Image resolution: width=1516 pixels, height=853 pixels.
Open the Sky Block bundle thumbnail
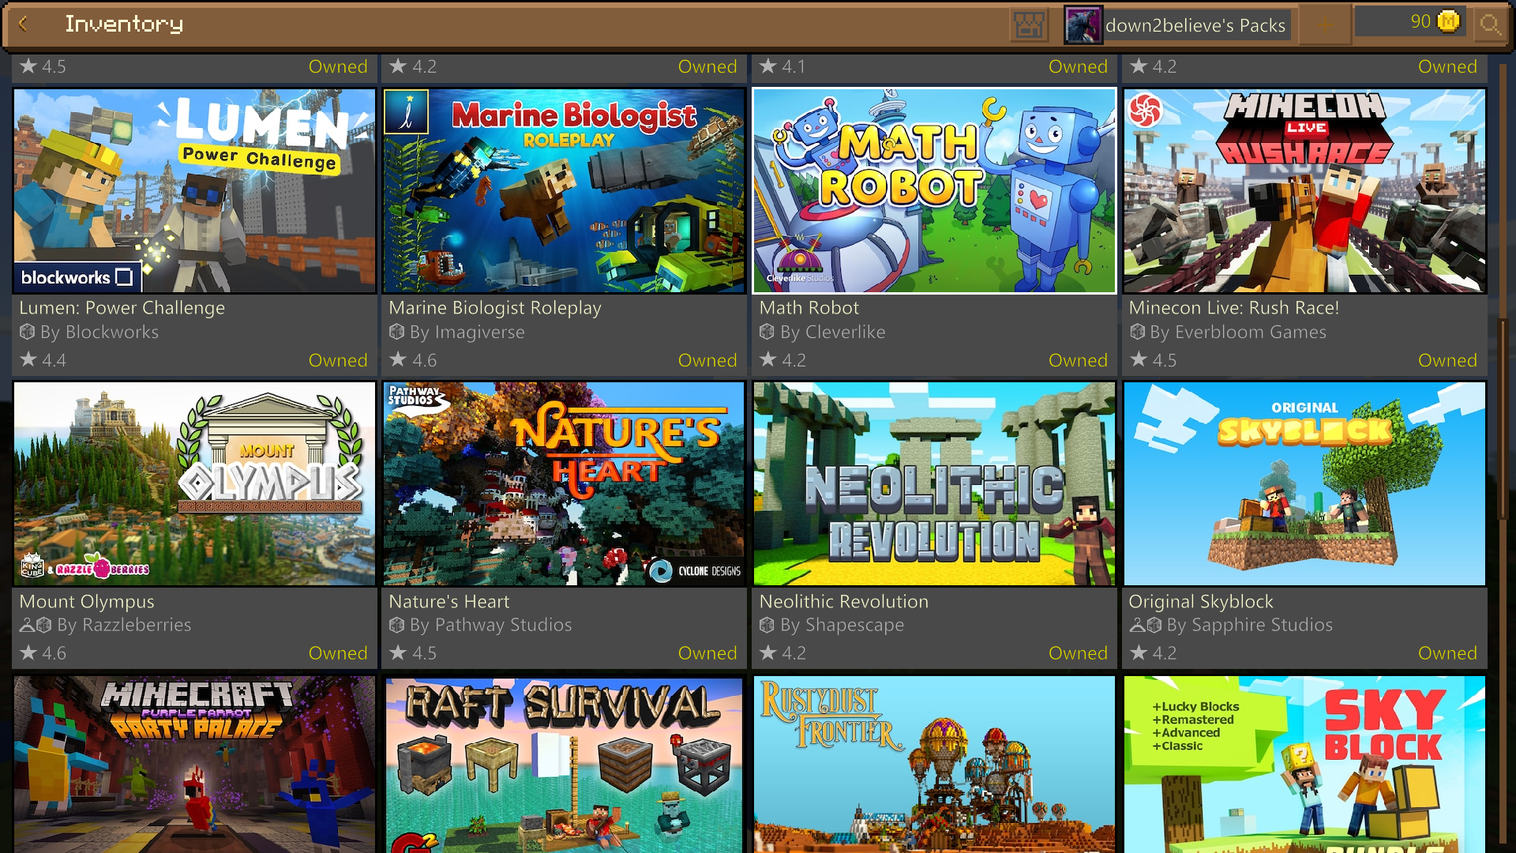(1304, 764)
